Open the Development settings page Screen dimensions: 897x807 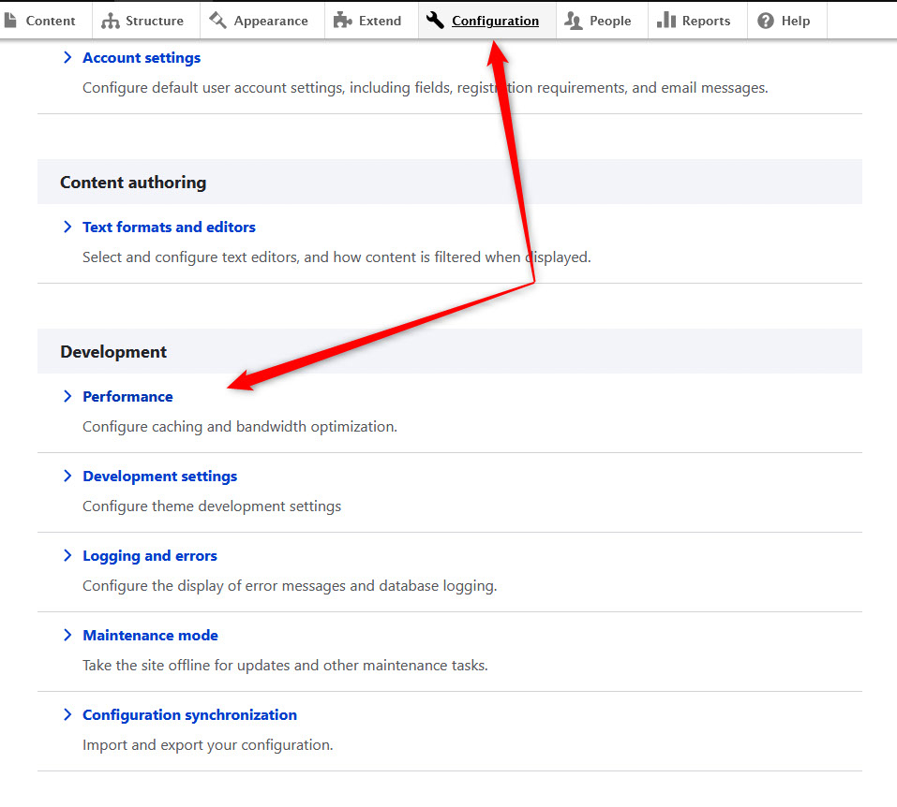click(x=159, y=476)
